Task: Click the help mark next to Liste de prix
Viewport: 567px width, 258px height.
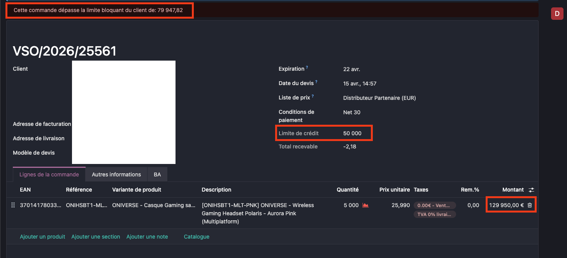Action: pyautogui.click(x=313, y=96)
